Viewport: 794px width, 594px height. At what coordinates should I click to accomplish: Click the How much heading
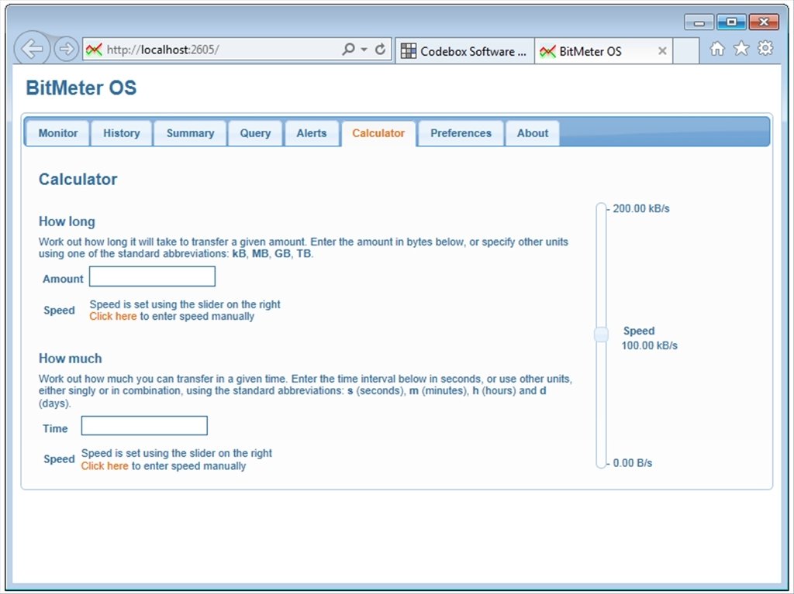[x=71, y=359]
